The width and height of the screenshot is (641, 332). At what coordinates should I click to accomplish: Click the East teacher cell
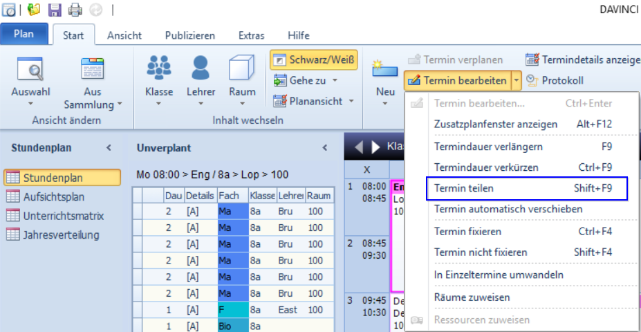point(291,310)
